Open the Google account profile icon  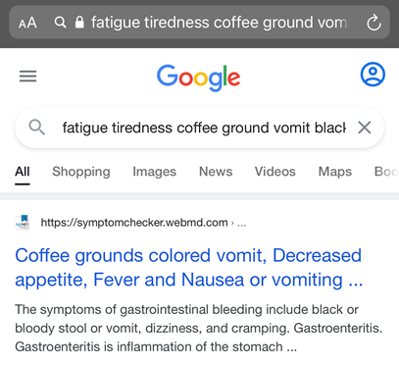tap(373, 75)
